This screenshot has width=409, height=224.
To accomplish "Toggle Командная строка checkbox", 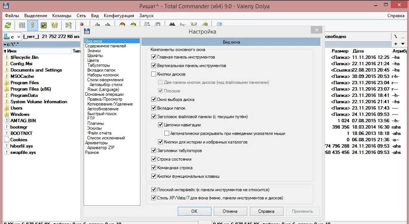I will [x=154, y=168].
